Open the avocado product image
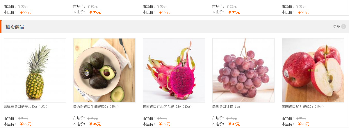Image resolution: width=349 pixels, height=128 pixels. (x=104, y=70)
